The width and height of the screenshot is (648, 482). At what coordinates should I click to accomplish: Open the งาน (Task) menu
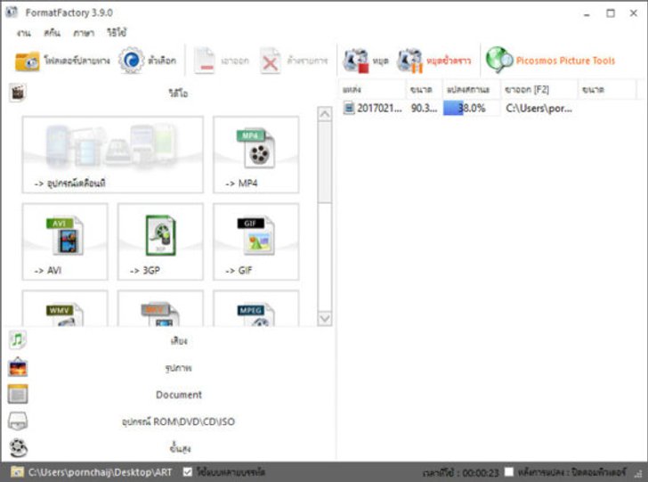(23, 33)
